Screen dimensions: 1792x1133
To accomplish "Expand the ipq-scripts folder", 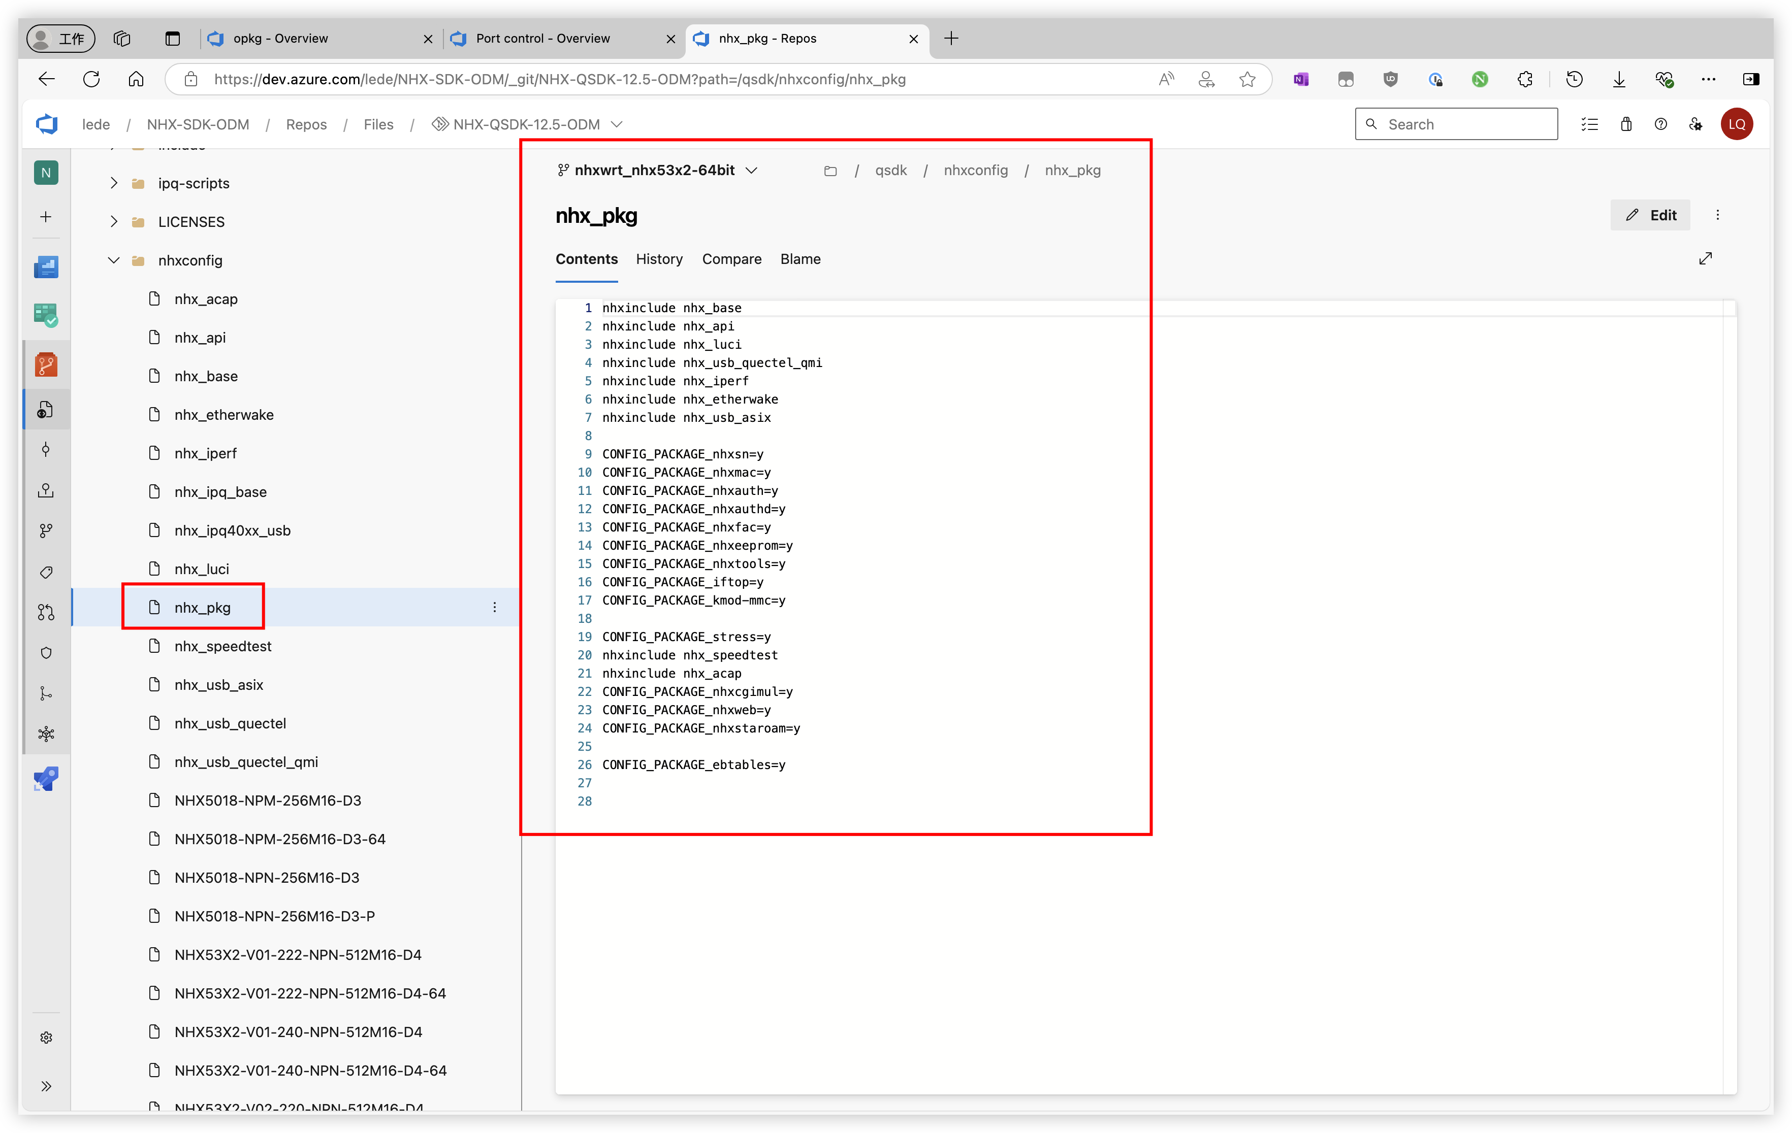I will (x=113, y=183).
